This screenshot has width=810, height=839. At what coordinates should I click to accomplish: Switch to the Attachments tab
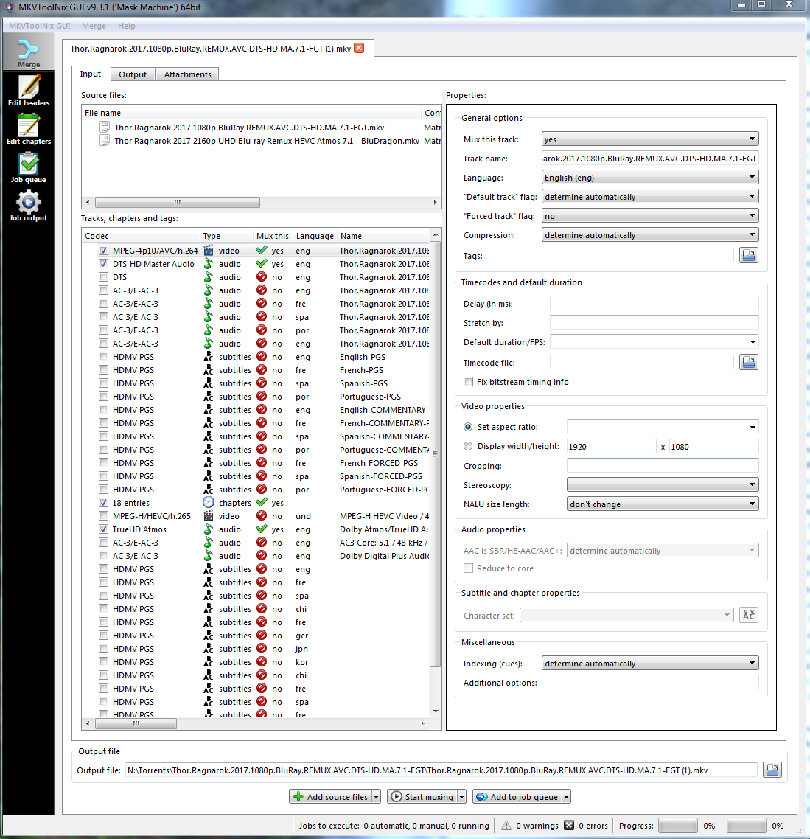[x=187, y=74]
